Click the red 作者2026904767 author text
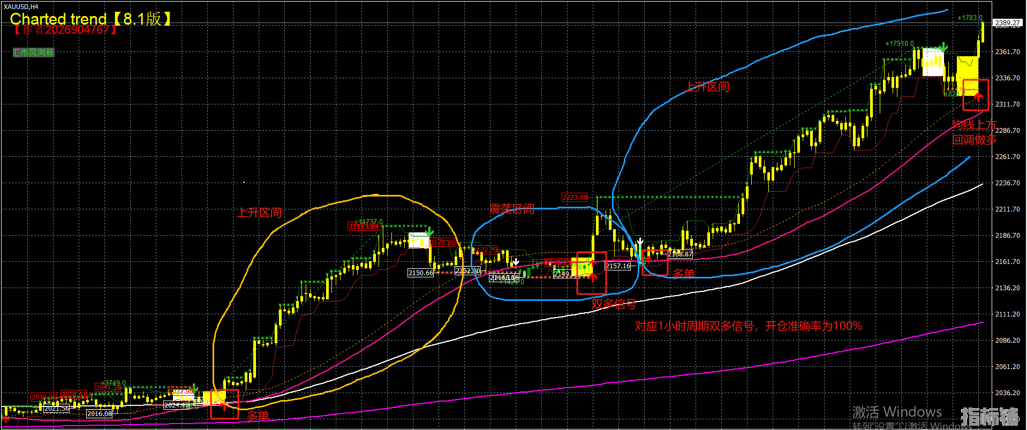Viewport: 1027px width, 430px height. (x=65, y=29)
